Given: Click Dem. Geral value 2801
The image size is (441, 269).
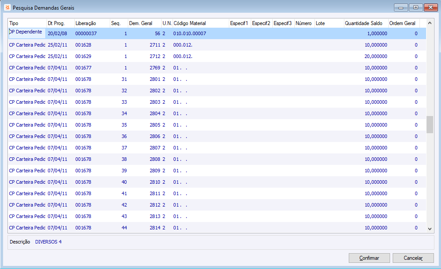Looking at the screenshot, I should 155,80.
